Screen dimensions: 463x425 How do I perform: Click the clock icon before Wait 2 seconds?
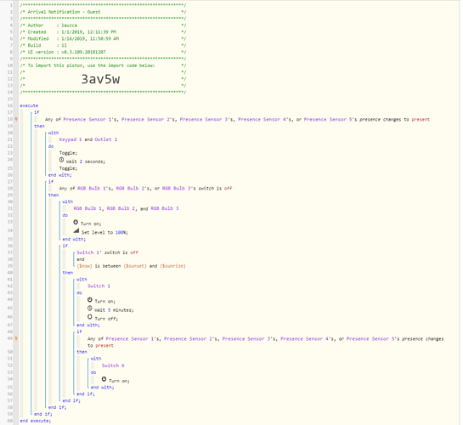[61, 160]
